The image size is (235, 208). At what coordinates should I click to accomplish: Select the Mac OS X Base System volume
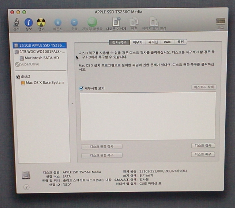click(42, 83)
